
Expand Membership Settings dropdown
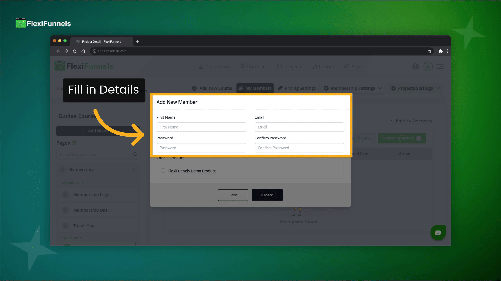click(x=353, y=88)
